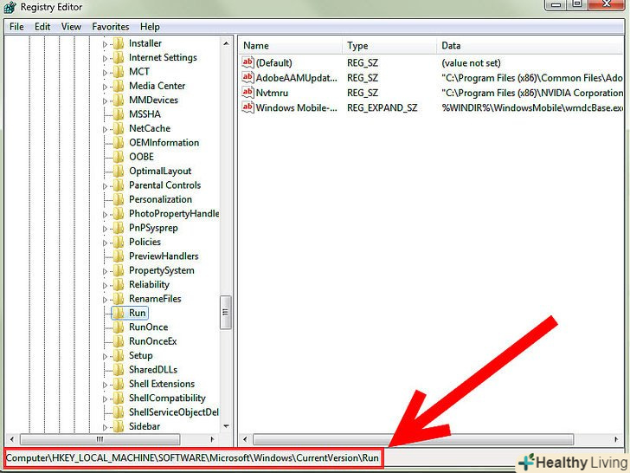Sort values by the Type column header
The image size is (630, 473).
click(389, 45)
